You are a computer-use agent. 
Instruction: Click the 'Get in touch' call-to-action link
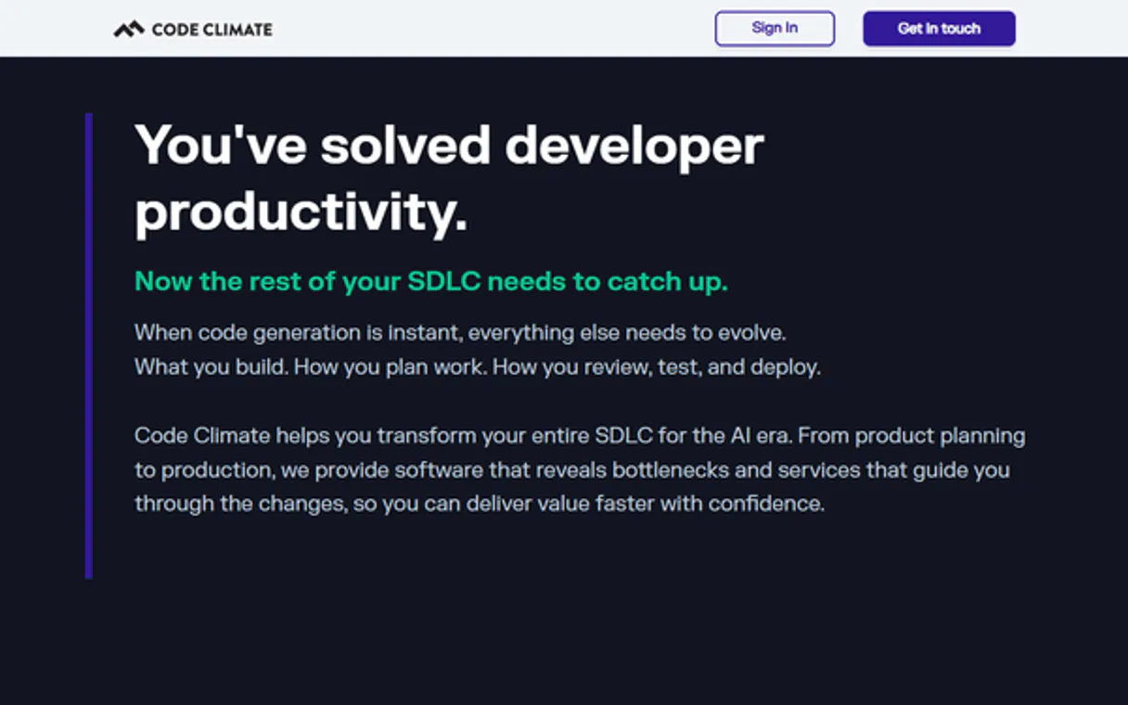pyautogui.click(x=938, y=28)
